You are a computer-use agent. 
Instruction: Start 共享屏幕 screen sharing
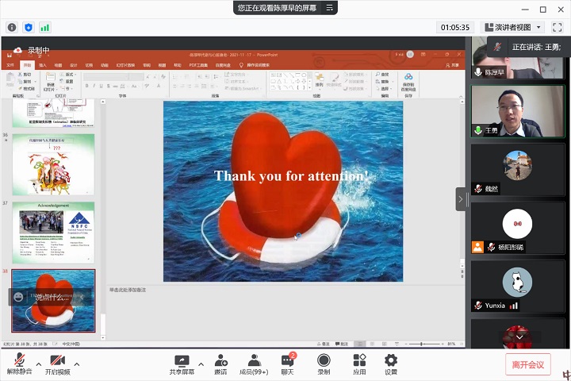182,364
